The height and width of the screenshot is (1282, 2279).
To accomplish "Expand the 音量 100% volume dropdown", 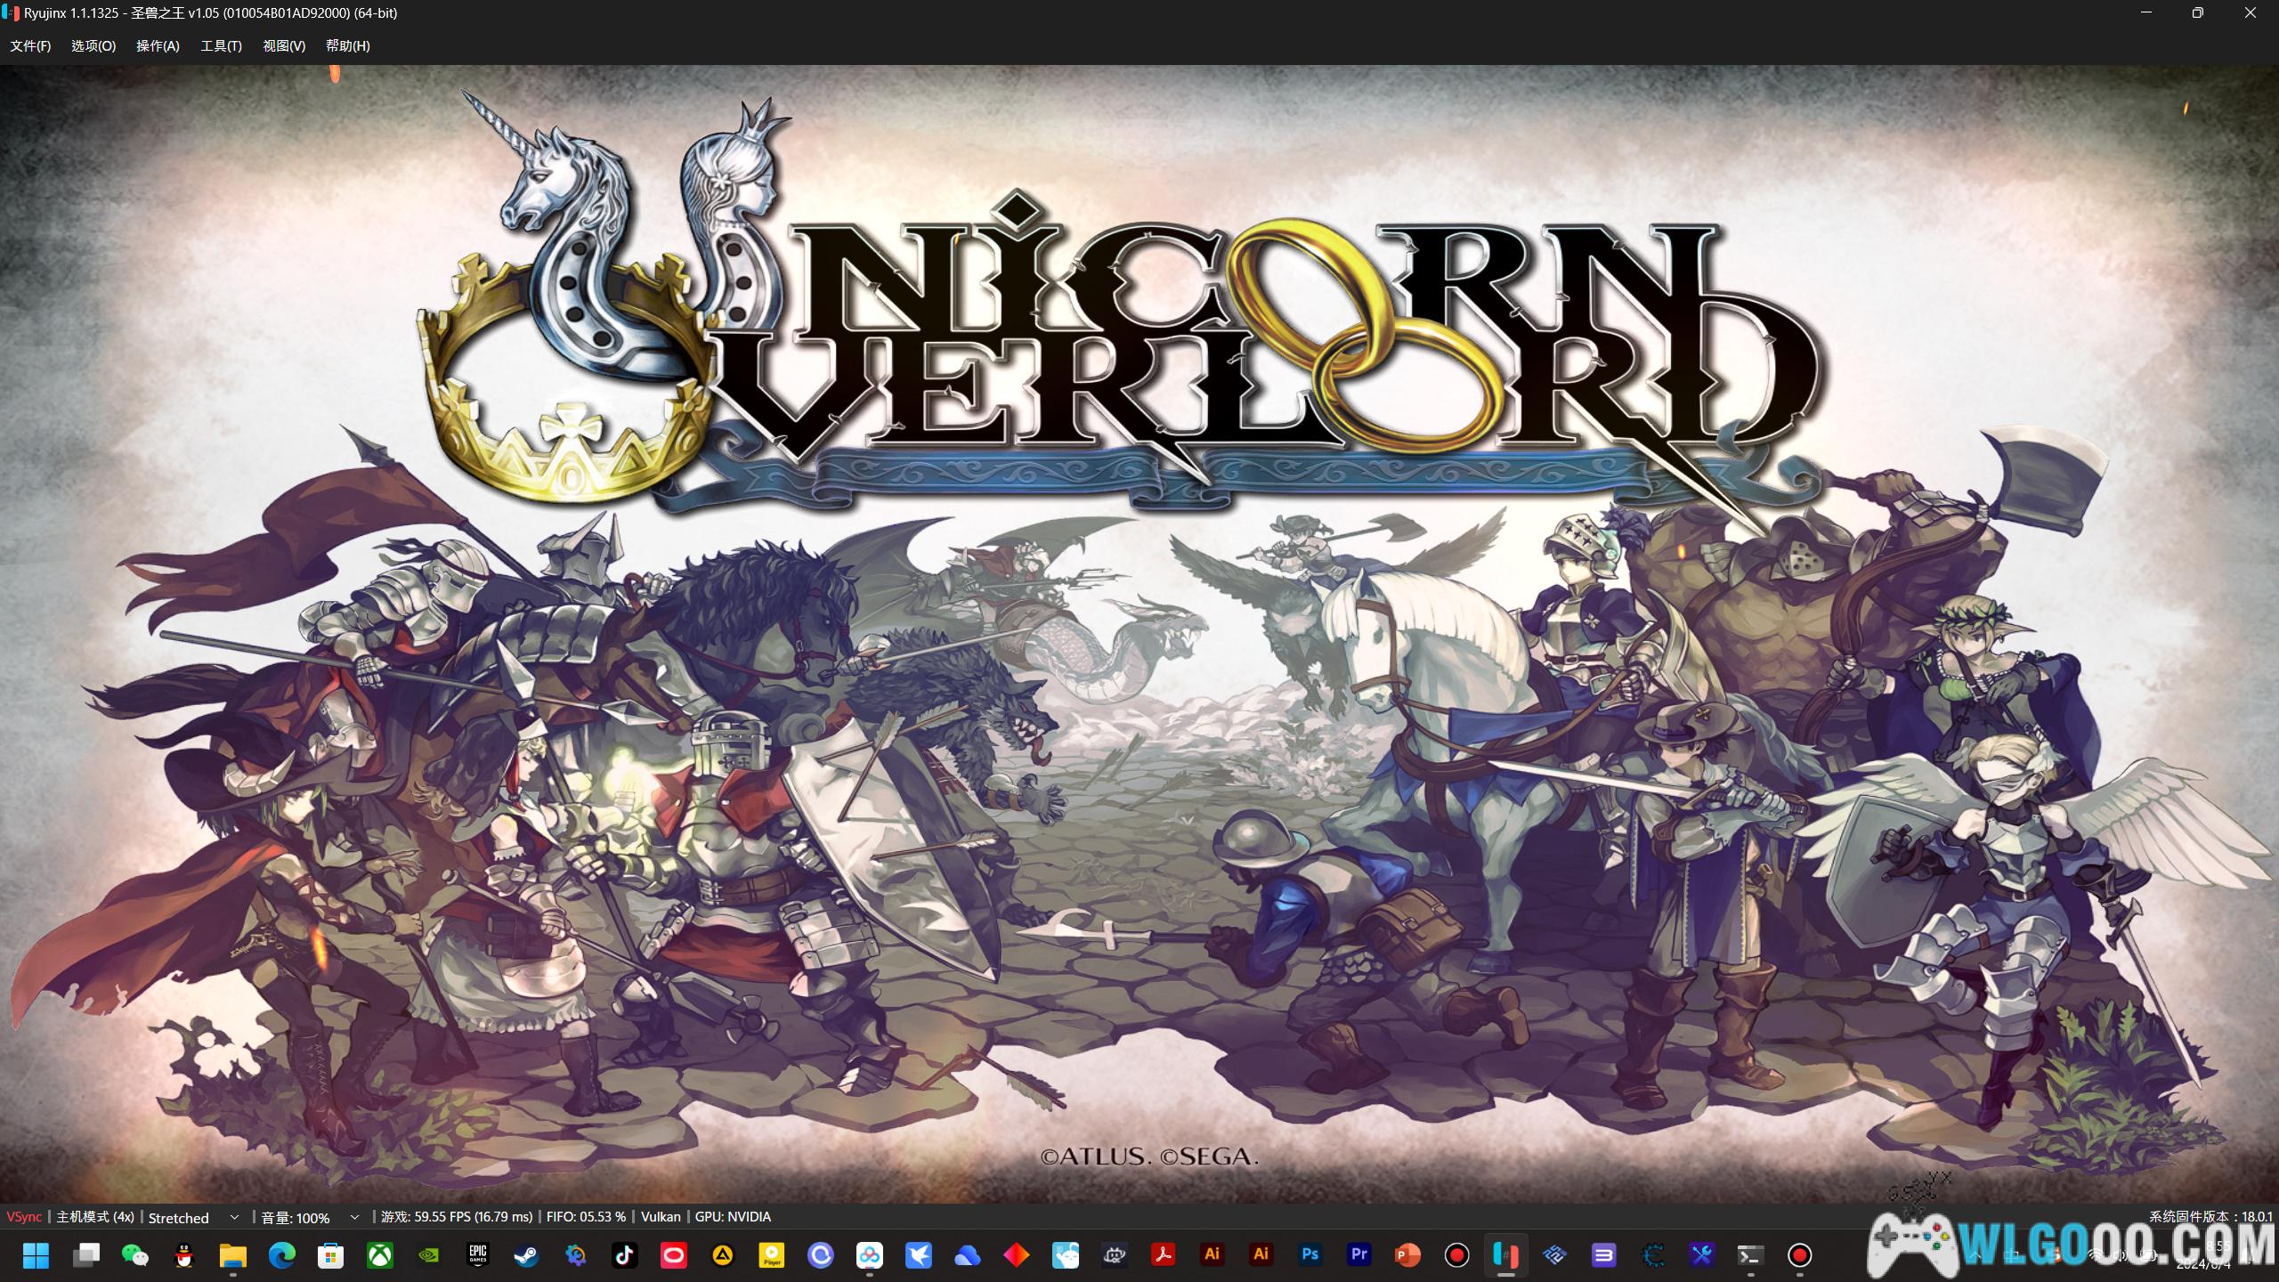I will point(354,1217).
